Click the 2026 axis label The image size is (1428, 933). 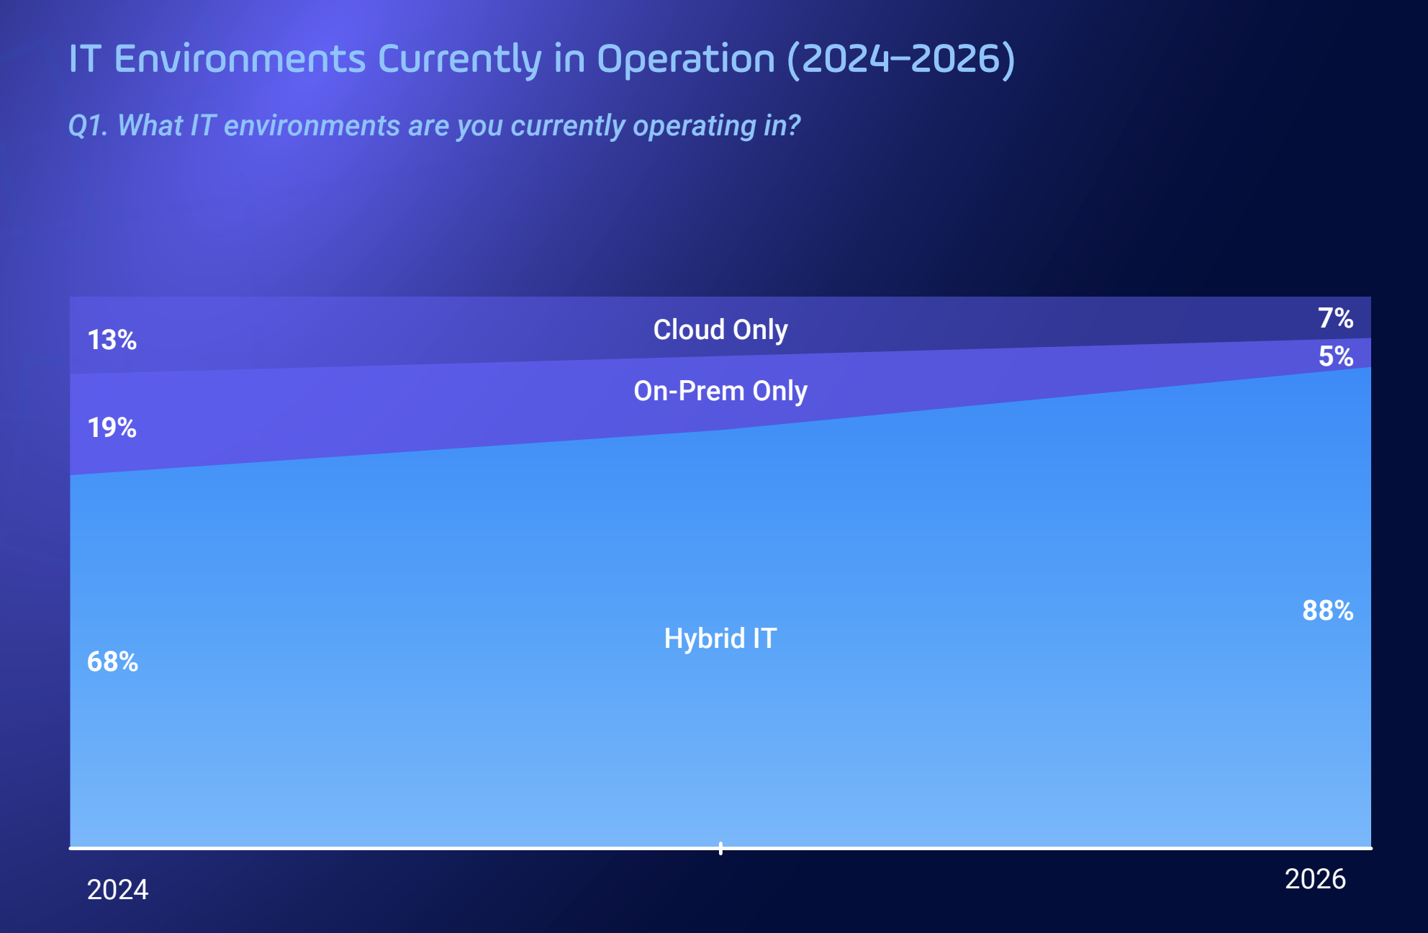click(x=1316, y=879)
